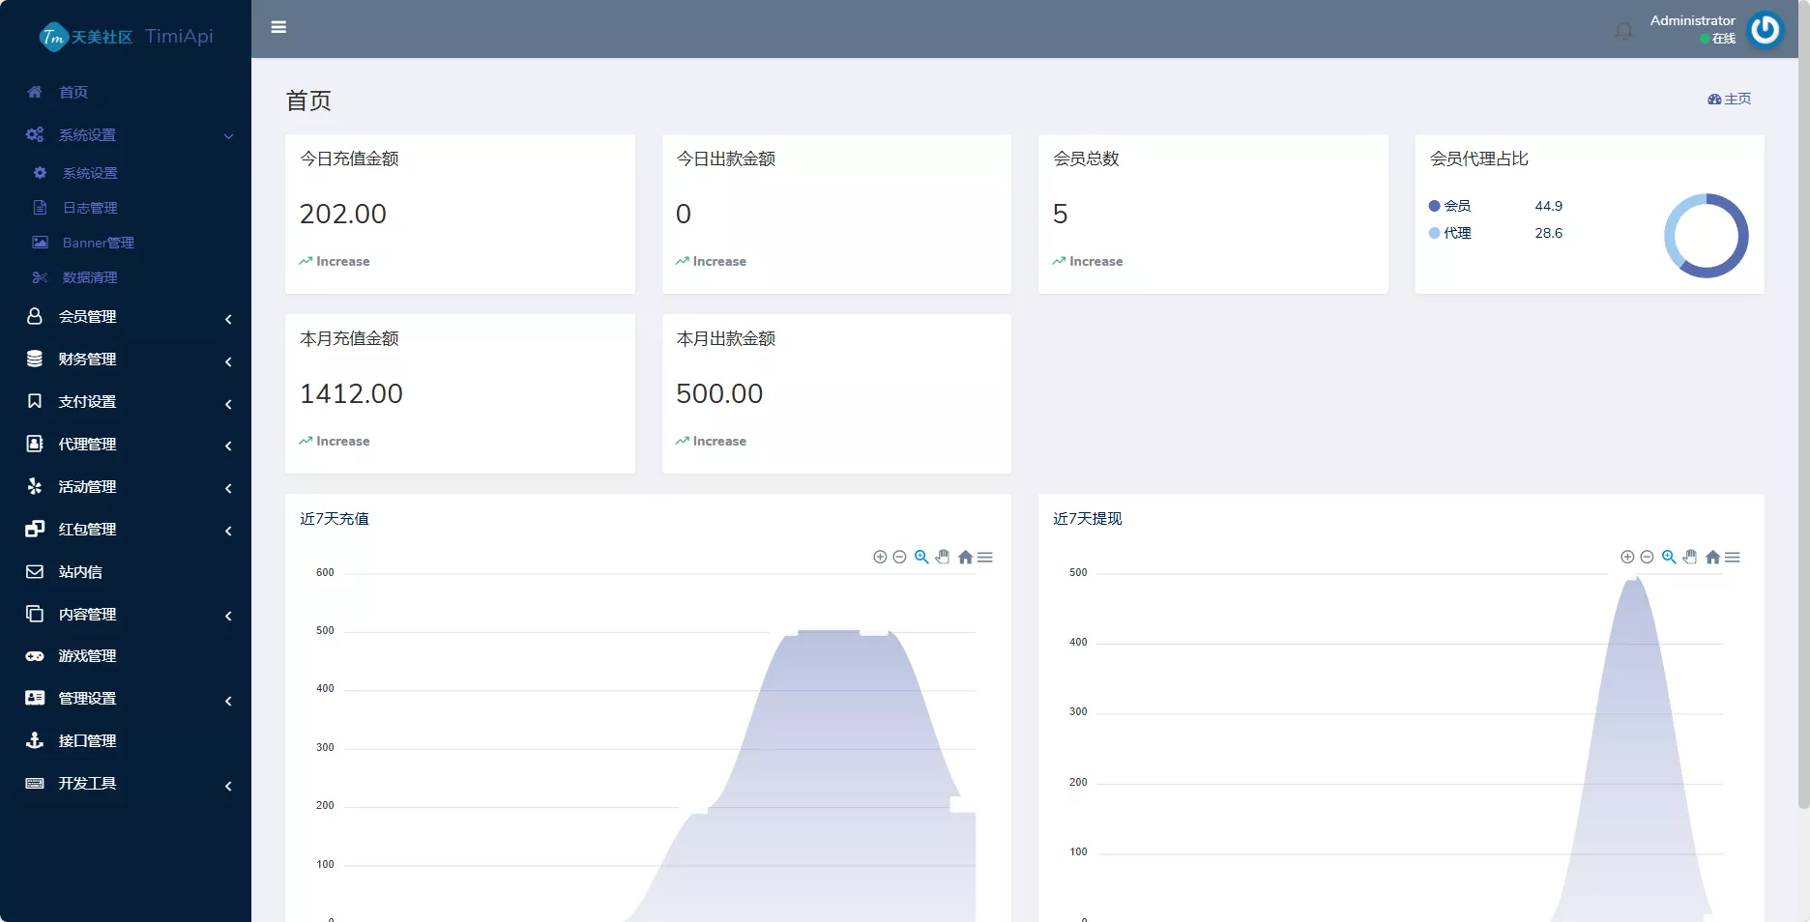
Task: Activate selection zoom magnifier on 近7天提现 chart
Action: [1669, 558]
